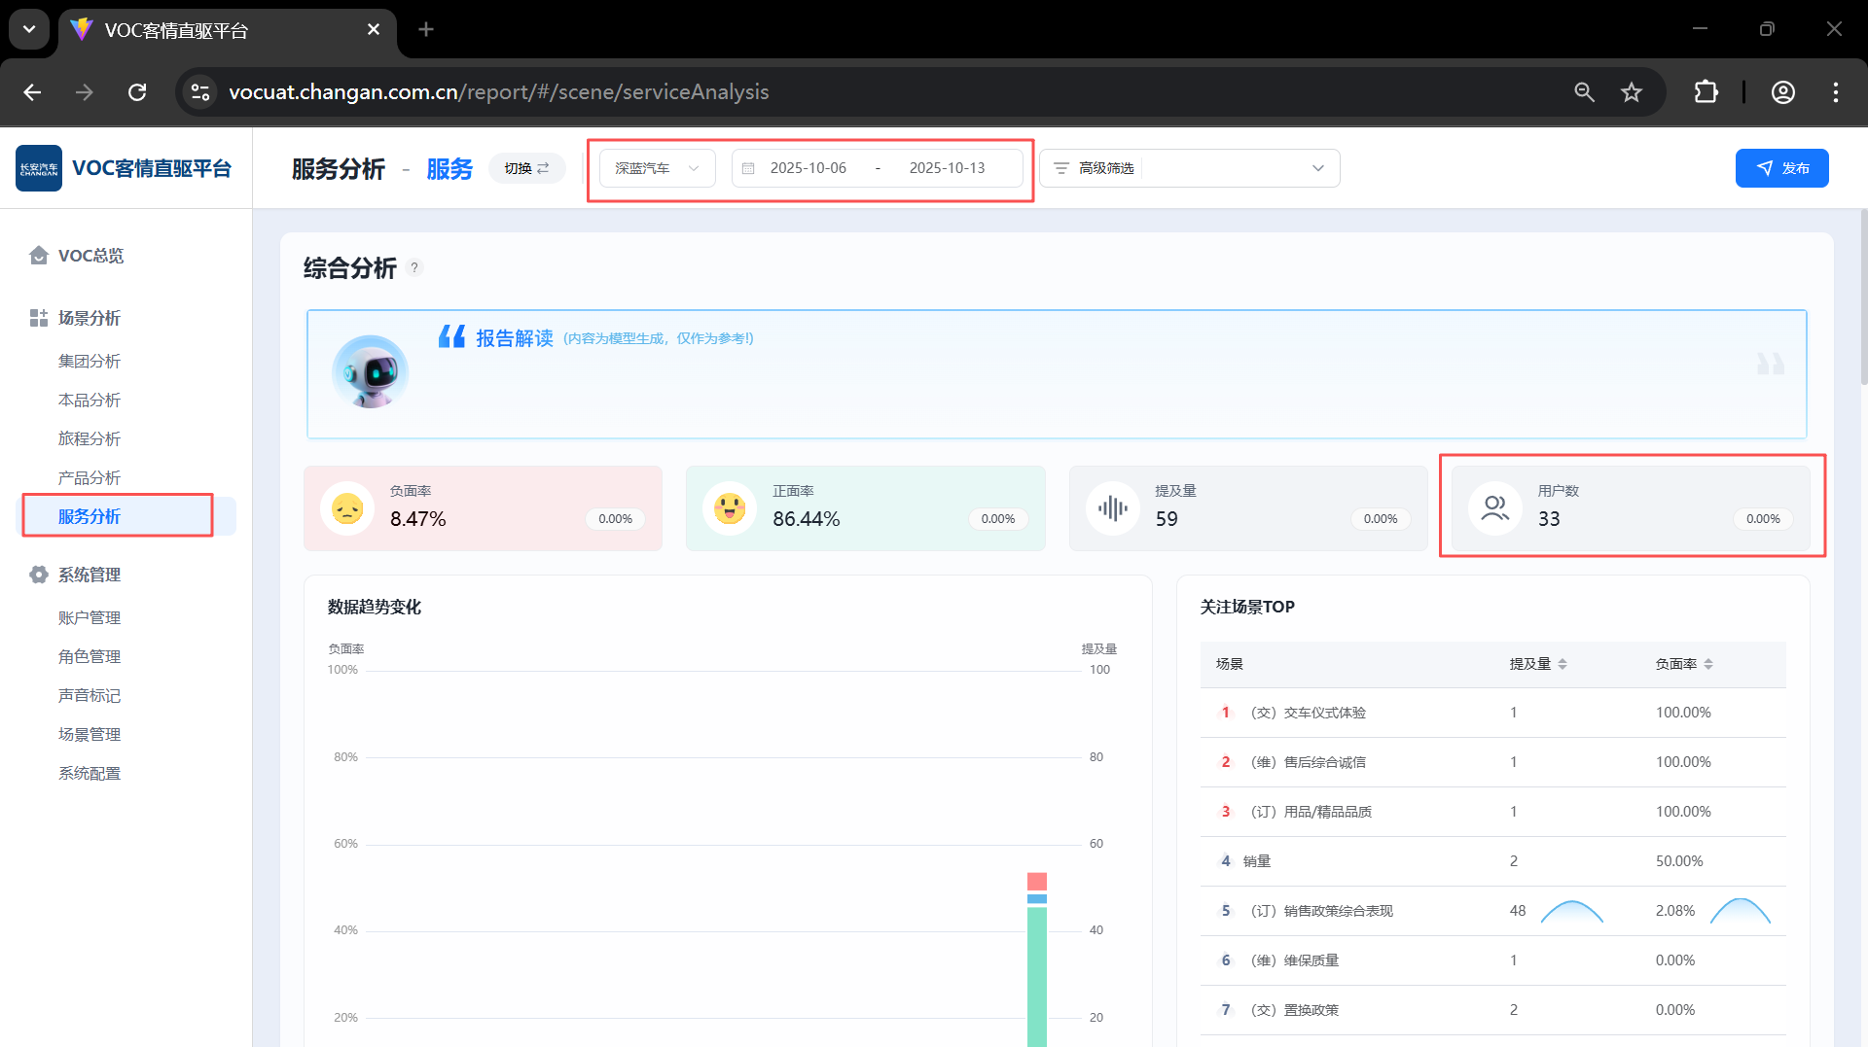Click the smiley positive rate icon
The height and width of the screenshot is (1047, 1868).
pyautogui.click(x=730, y=508)
